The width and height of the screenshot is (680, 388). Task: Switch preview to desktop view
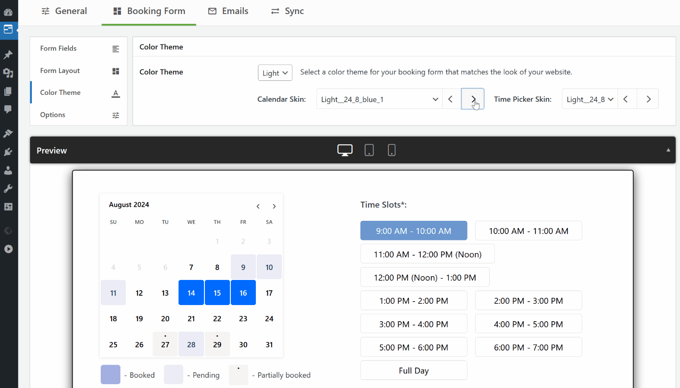(345, 150)
